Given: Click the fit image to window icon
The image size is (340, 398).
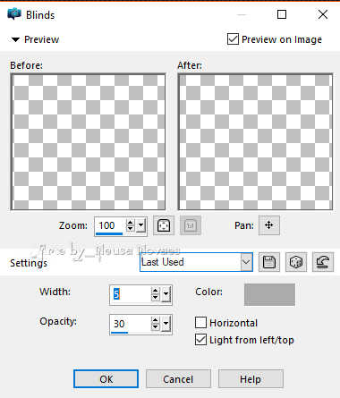Looking at the screenshot, I should click(164, 225).
